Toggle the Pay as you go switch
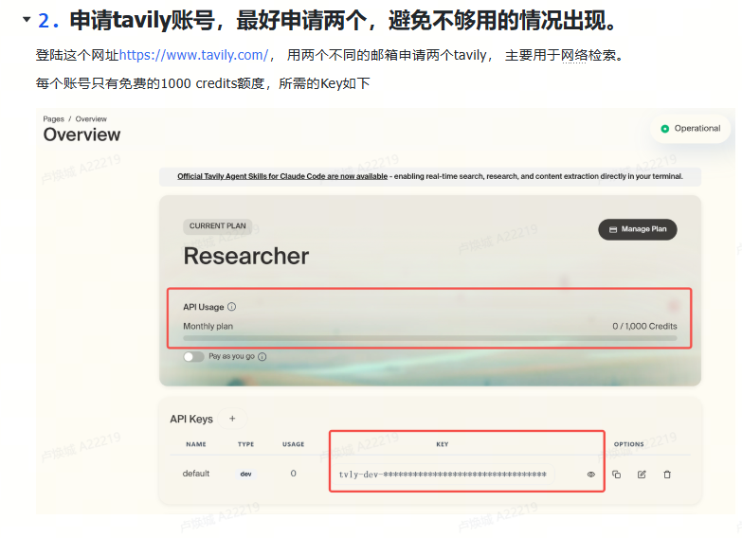Screen dimensions: 742x538 coord(193,357)
